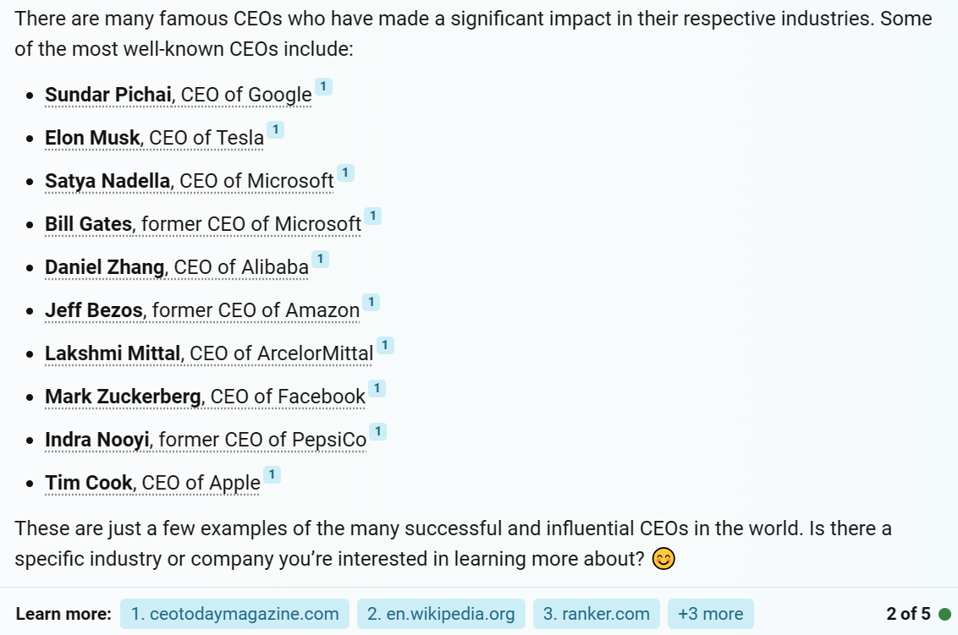This screenshot has height=635, width=958.
Task: Open citation 1 beside Satya Nadella line
Action: point(346,172)
